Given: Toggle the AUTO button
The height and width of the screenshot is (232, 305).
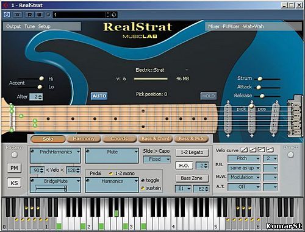Looking at the screenshot, I should (99, 96).
